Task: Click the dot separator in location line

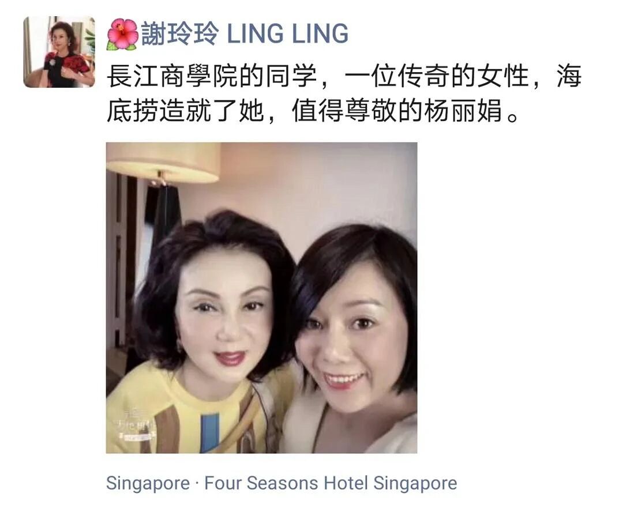Action: coord(197,484)
